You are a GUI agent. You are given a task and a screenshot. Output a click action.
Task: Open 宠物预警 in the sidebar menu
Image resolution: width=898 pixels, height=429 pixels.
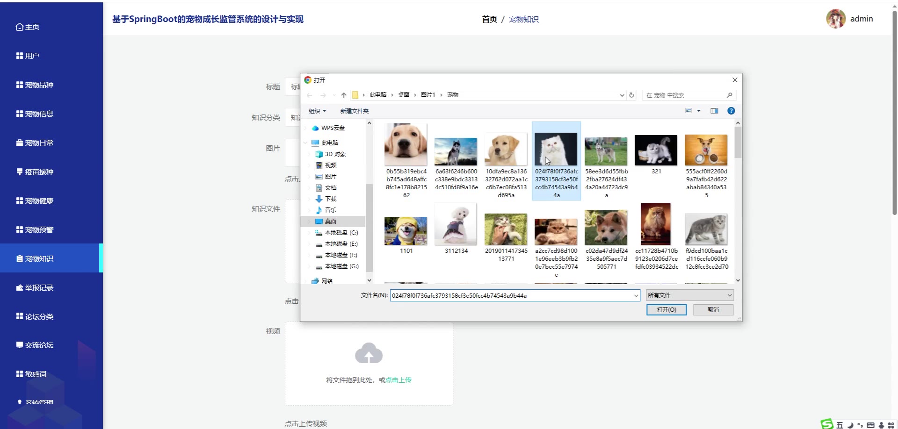coord(51,230)
